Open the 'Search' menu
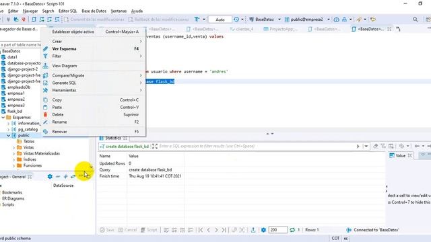 tap(48, 11)
